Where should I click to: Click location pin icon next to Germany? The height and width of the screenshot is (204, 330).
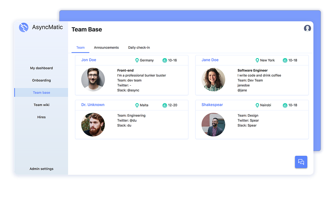[137, 61]
